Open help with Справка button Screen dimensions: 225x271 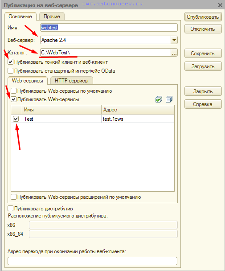pyautogui.click(x=203, y=104)
